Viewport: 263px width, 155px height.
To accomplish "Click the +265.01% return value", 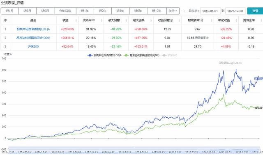I will (67, 38).
